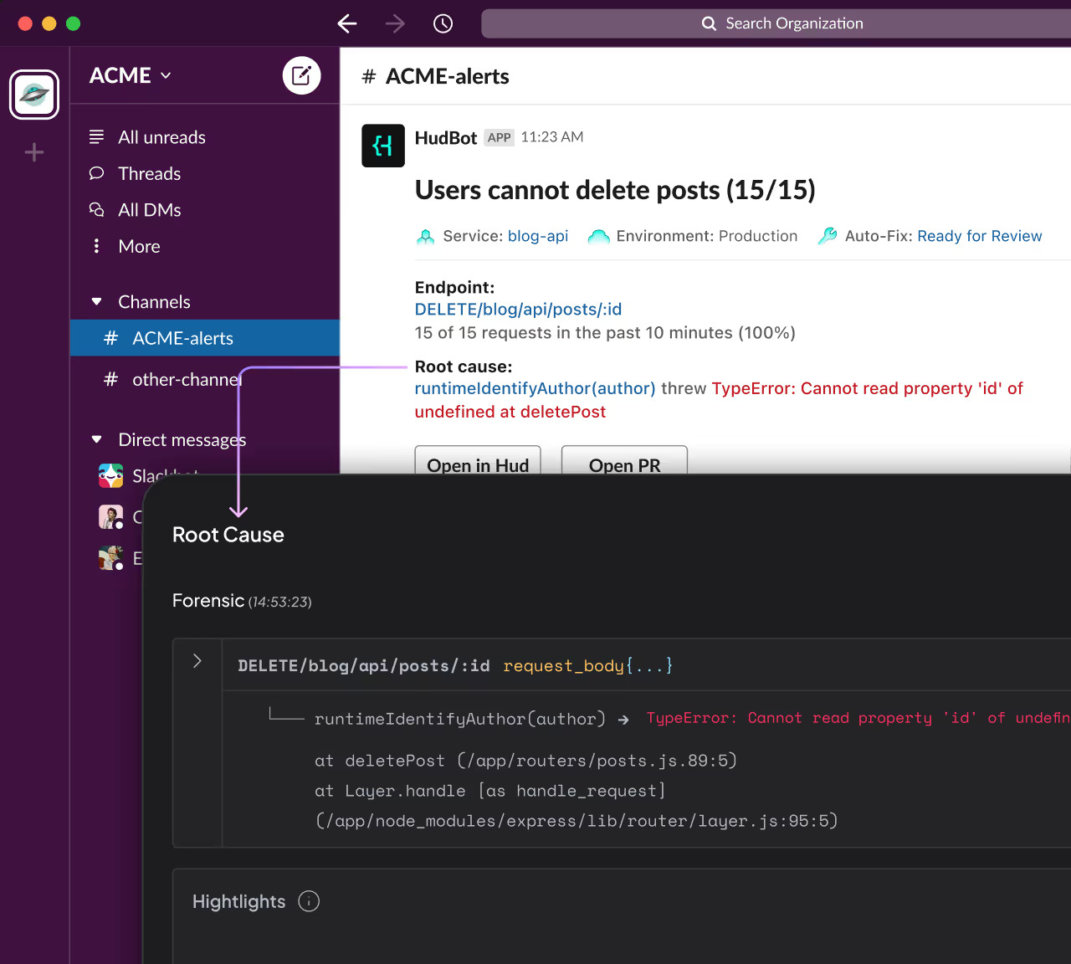
Task: Open the new message compose icon
Action: point(301,75)
